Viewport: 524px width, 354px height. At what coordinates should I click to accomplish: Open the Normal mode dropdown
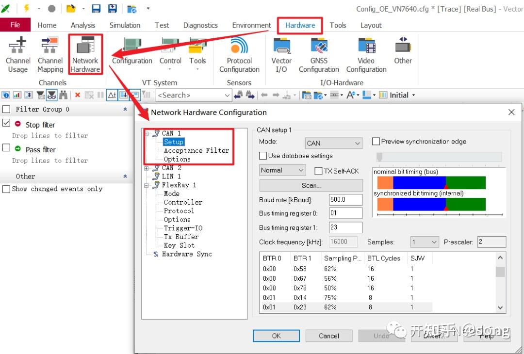(282, 170)
